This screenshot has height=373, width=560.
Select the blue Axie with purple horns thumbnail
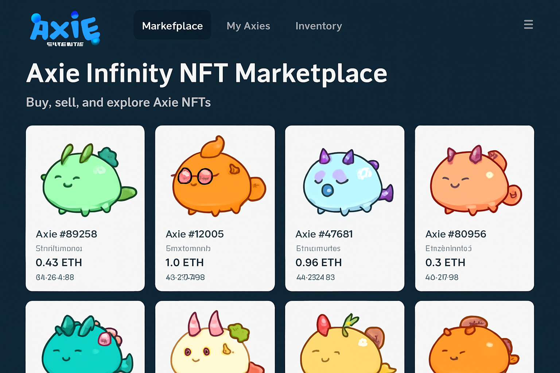(345, 178)
